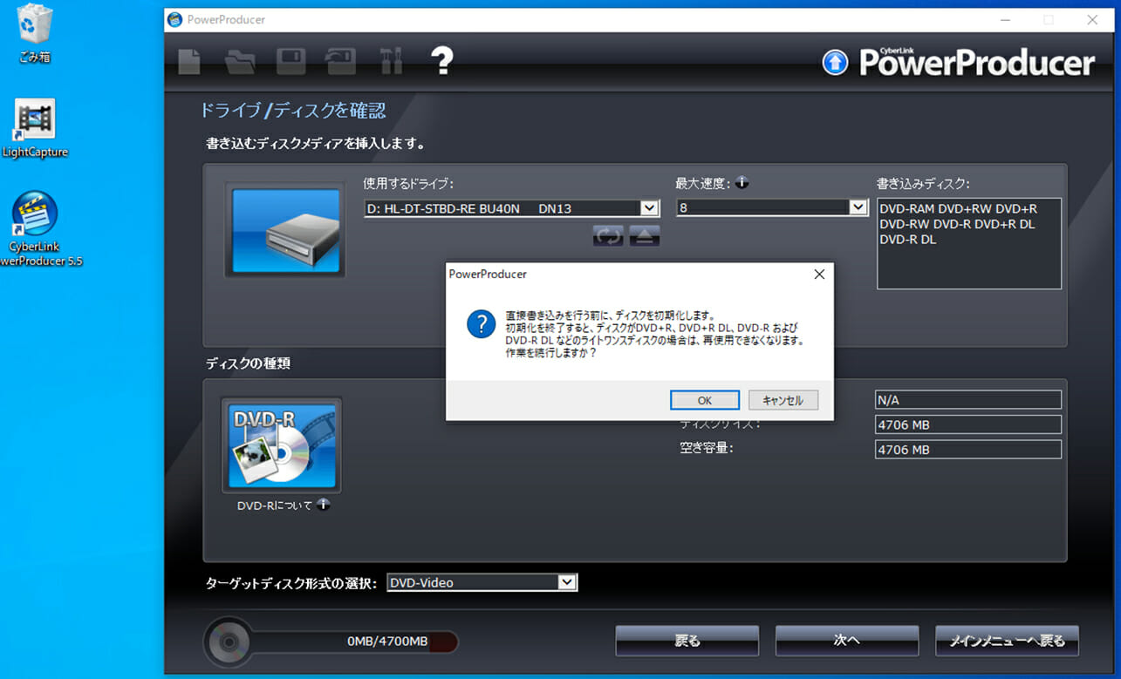
Task: Click the eject disc icon
Action: tap(645, 235)
